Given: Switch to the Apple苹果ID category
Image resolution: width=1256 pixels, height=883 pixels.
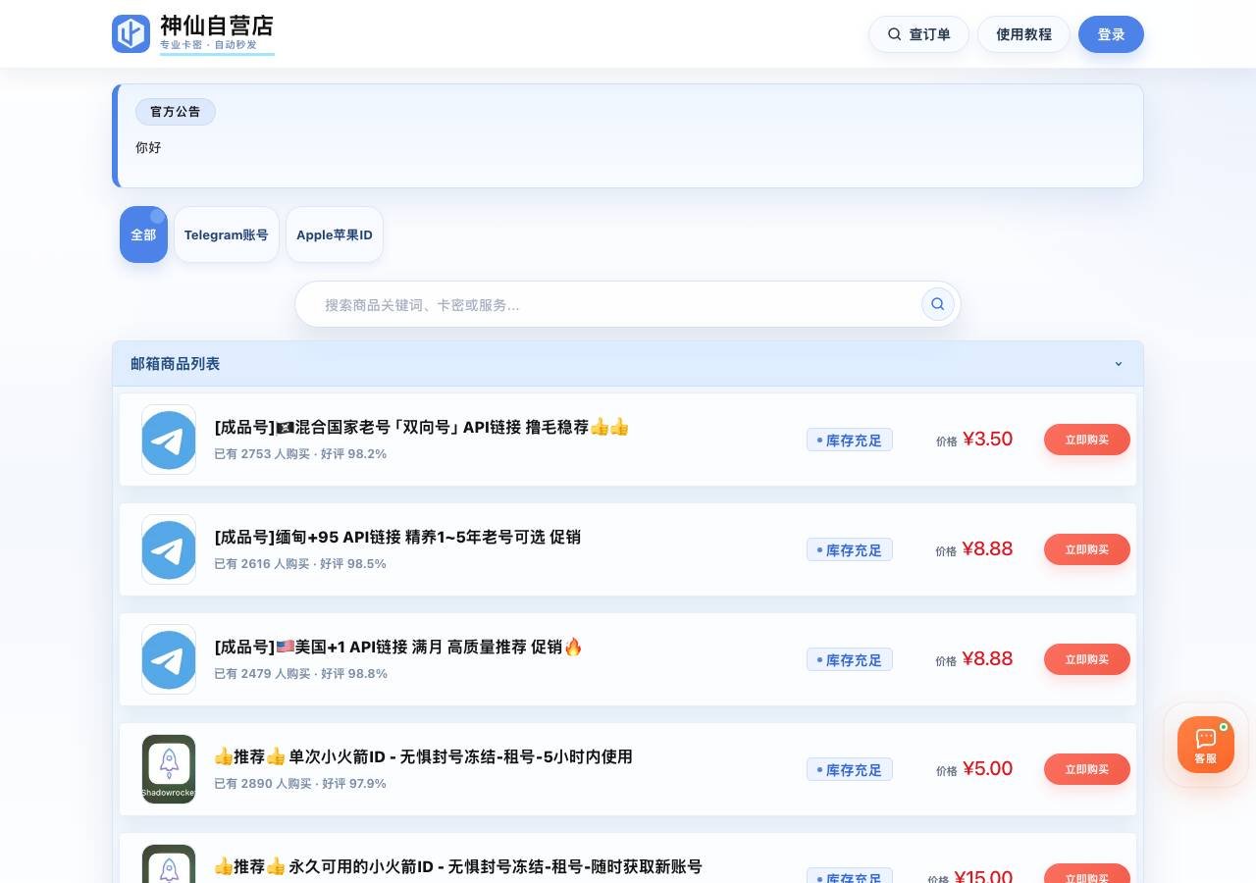Looking at the screenshot, I should click(x=335, y=234).
